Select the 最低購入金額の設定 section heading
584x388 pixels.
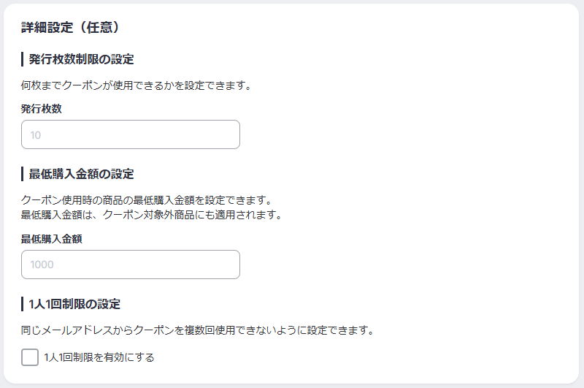pos(81,174)
